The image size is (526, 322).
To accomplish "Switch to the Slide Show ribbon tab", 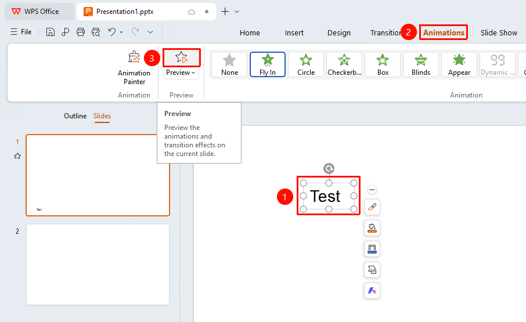I will point(499,33).
